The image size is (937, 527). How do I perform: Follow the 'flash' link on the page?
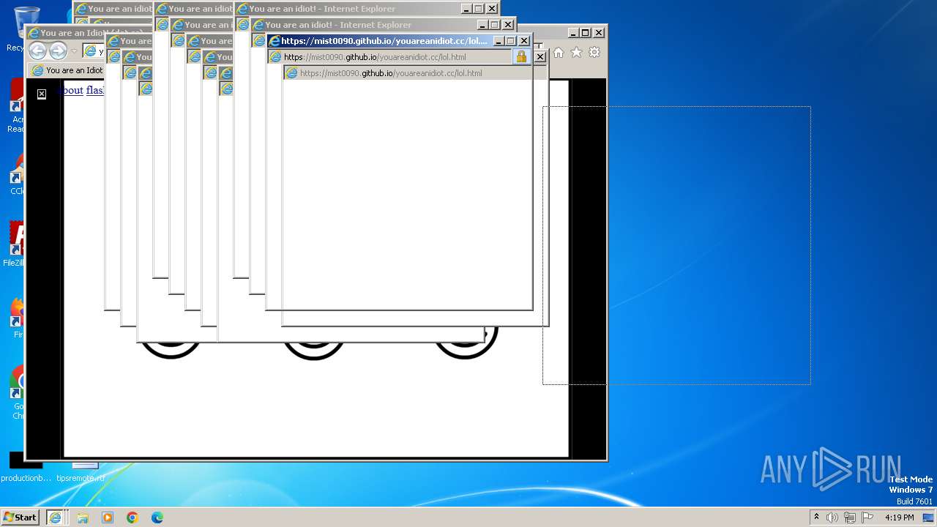(x=94, y=90)
